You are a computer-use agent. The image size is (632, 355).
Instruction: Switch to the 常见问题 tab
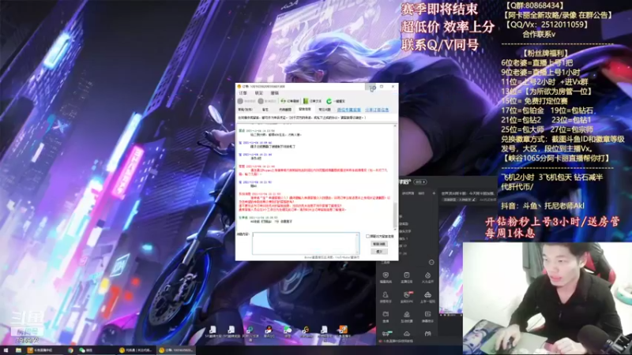point(325,110)
